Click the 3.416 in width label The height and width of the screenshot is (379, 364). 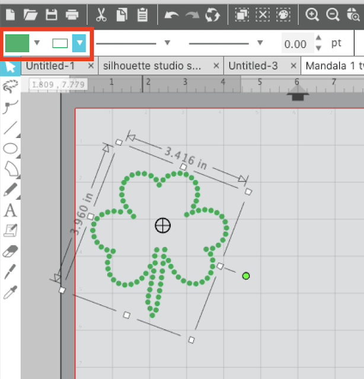pos(186,159)
